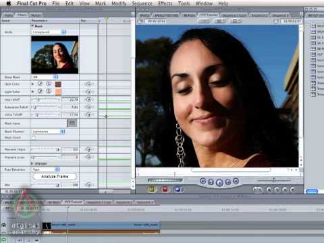Add a keyframe for Preserve Color
This screenshot has width=324, height=243.
tap(89, 157)
